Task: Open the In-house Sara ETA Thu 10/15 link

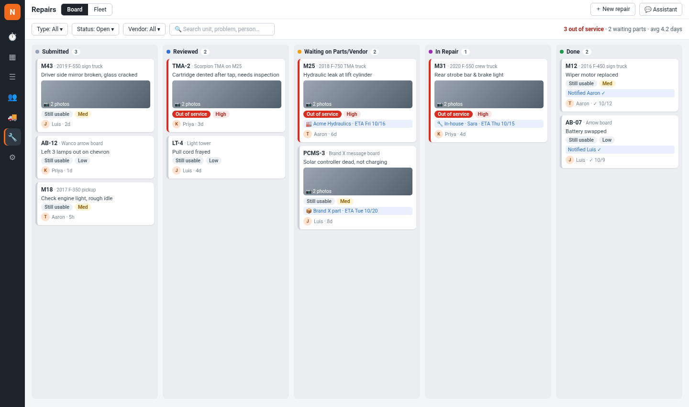Action: (489, 124)
